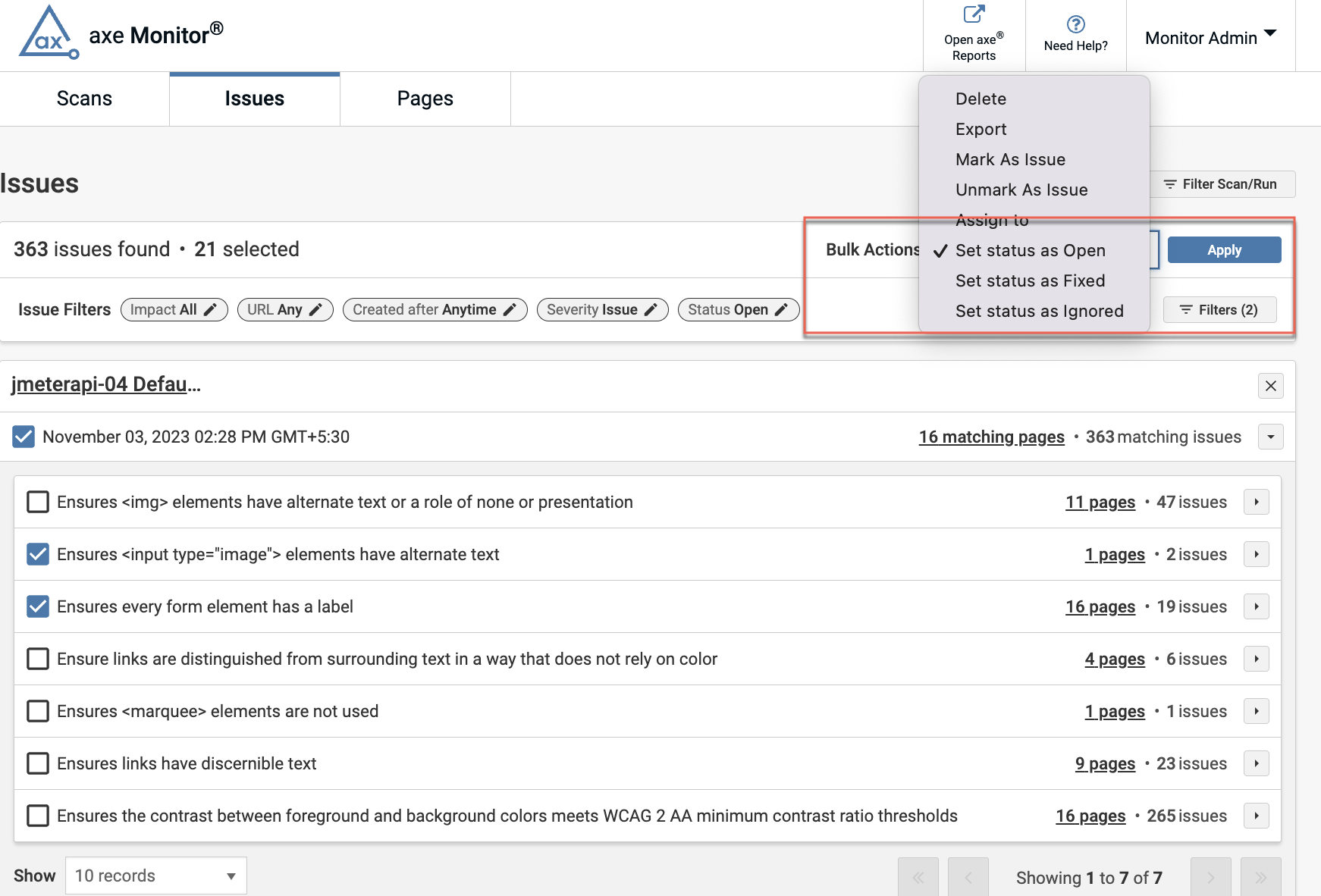The width and height of the screenshot is (1321, 896).
Task: Check the img alternate text issue checkbox
Action: 38,502
